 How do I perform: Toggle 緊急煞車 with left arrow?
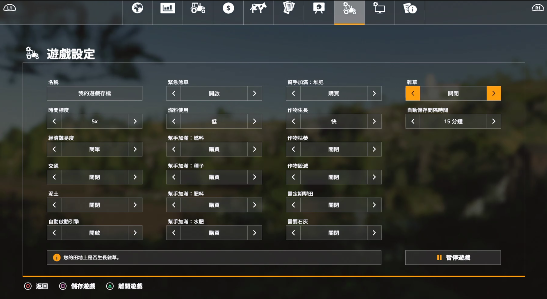pos(174,93)
